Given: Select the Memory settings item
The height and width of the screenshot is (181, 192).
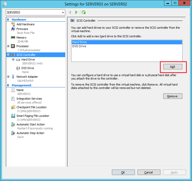Looking at the screenshot, I should [21, 38].
